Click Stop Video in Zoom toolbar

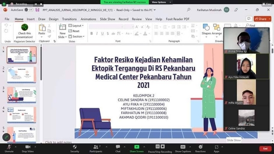click(27, 149)
